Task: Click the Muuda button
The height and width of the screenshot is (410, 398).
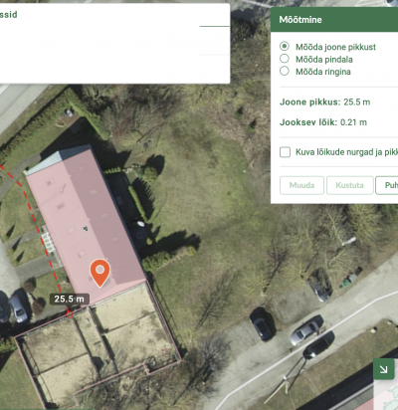Action: click(x=301, y=185)
